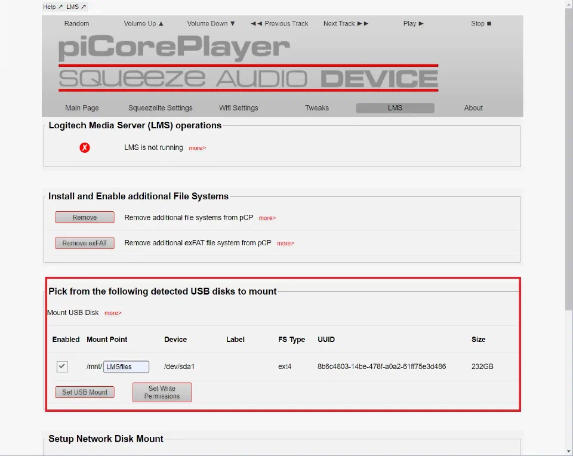Click Volume Up control
The height and width of the screenshot is (456, 573).
click(x=144, y=23)
